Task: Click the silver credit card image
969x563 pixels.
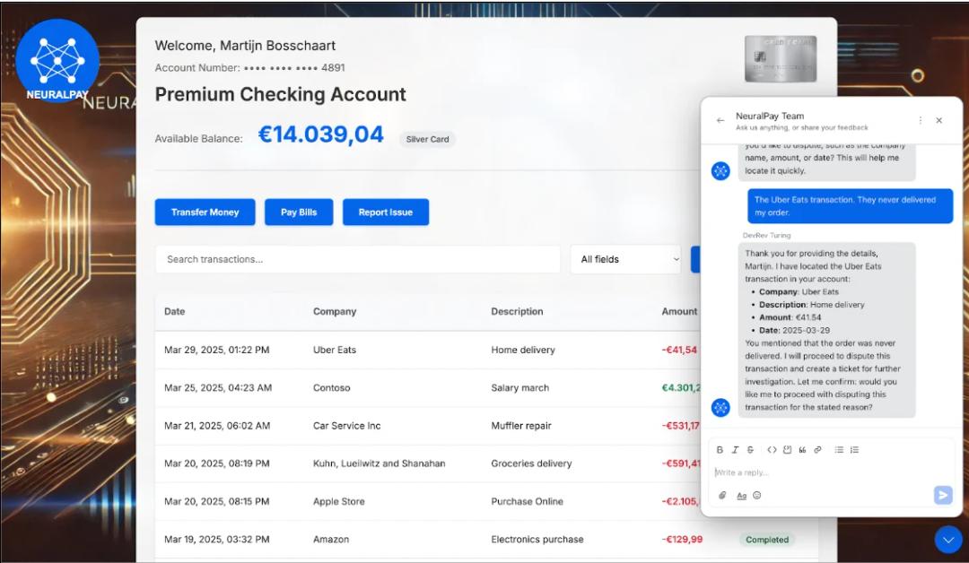Action: point(781,58)
